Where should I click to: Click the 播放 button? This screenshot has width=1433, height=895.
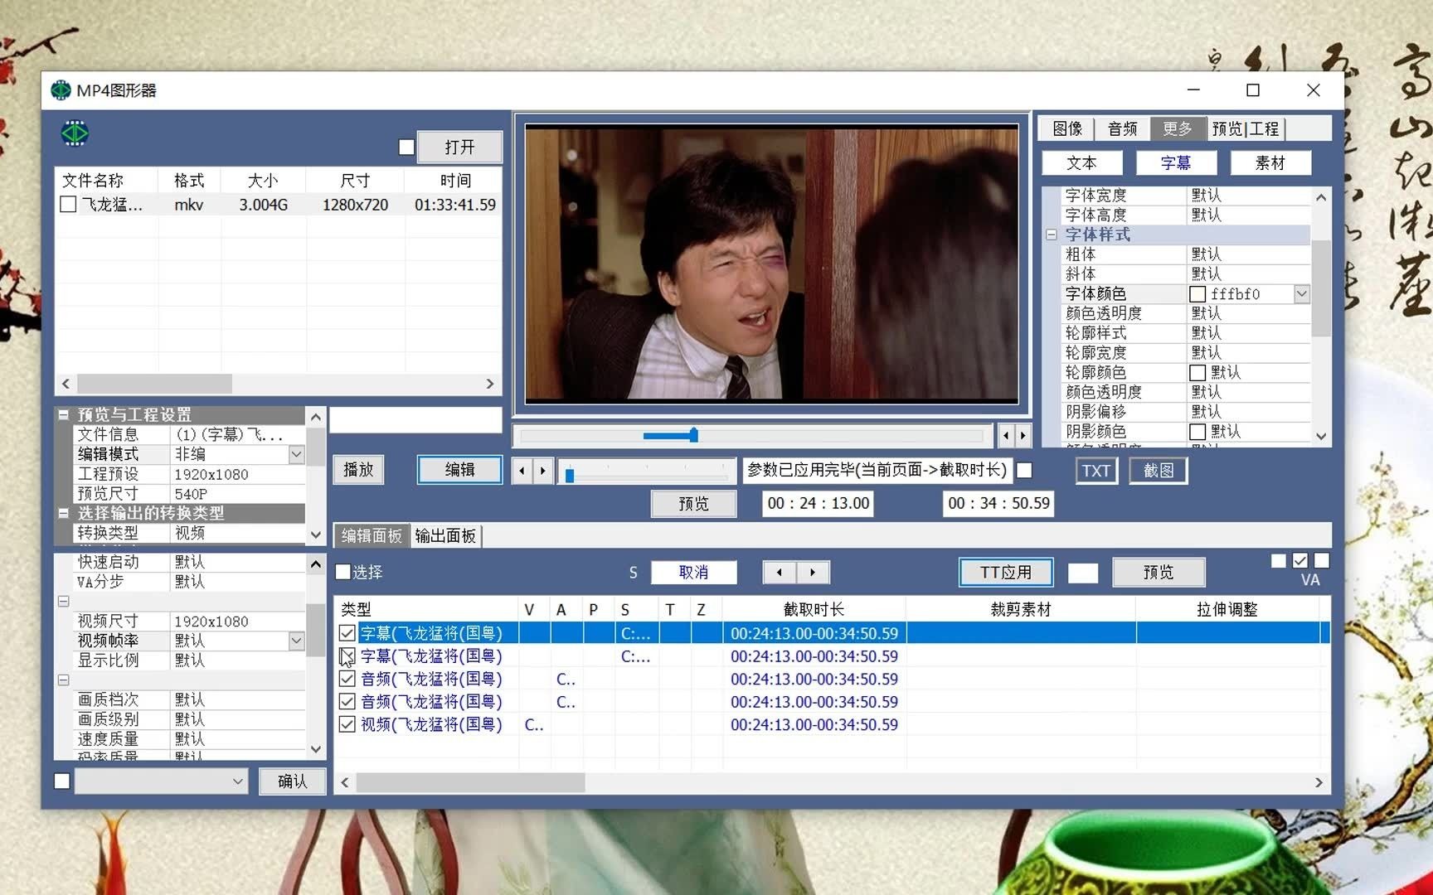pyautogui.click(x=358, y=470)
